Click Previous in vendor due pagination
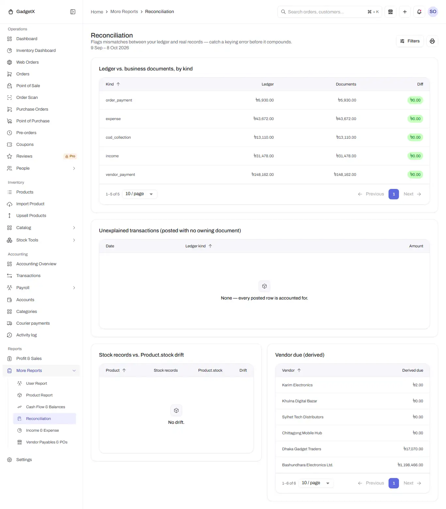 (x=371, y=483)
